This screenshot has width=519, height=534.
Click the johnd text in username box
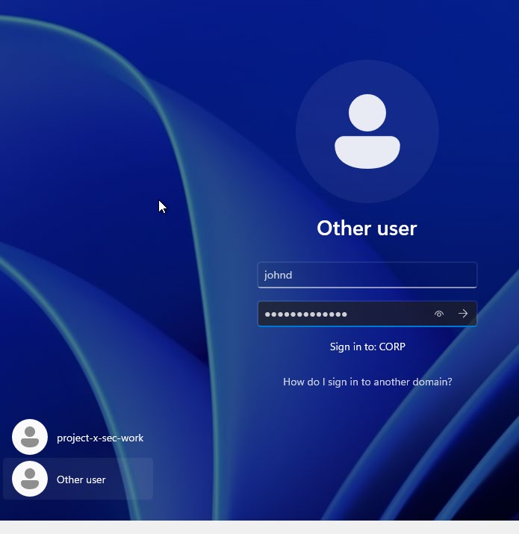[278, 275]
